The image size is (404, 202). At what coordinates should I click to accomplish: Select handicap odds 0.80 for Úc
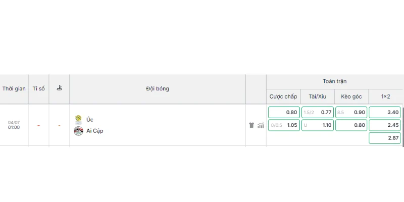284,112
